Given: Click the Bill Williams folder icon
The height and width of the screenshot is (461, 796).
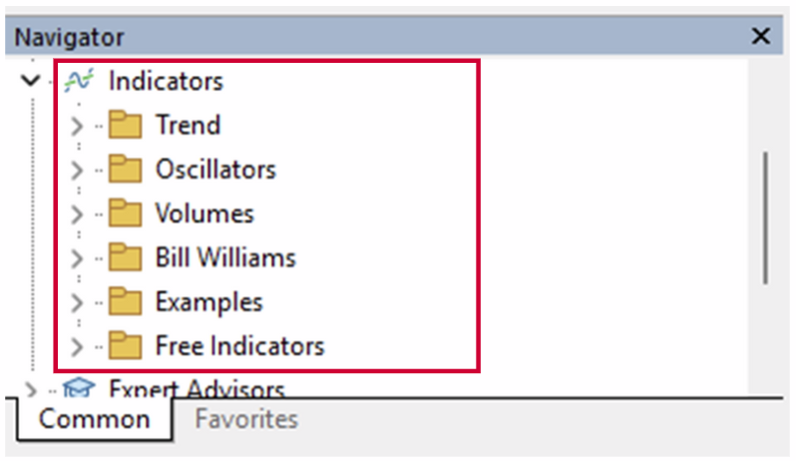Looking at the screenshot, I should (125, 257).
